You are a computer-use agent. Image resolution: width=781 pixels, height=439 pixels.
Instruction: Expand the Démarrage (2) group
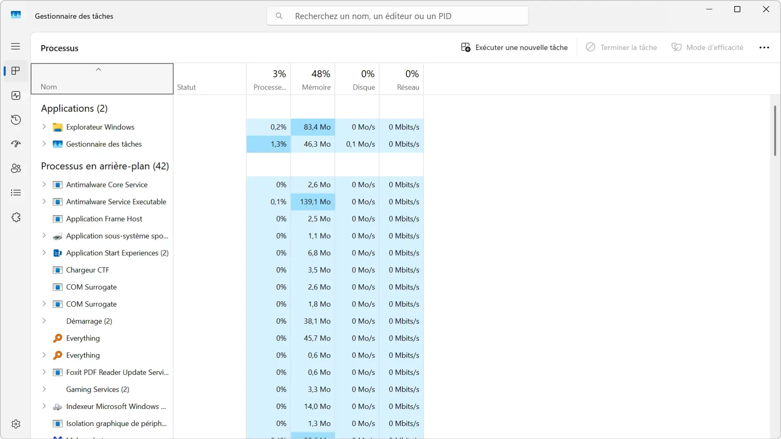(x=44, y=321)
